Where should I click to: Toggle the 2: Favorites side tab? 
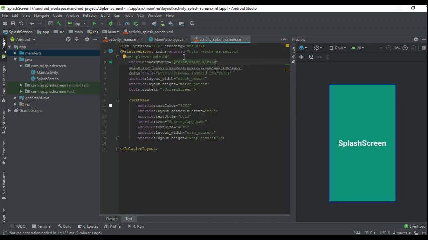(4, 152)
